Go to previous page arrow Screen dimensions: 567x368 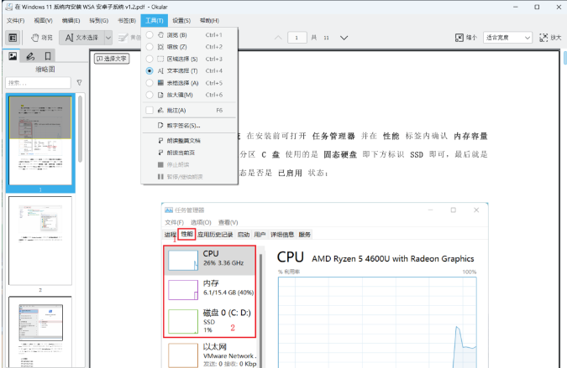click(278, 38)
